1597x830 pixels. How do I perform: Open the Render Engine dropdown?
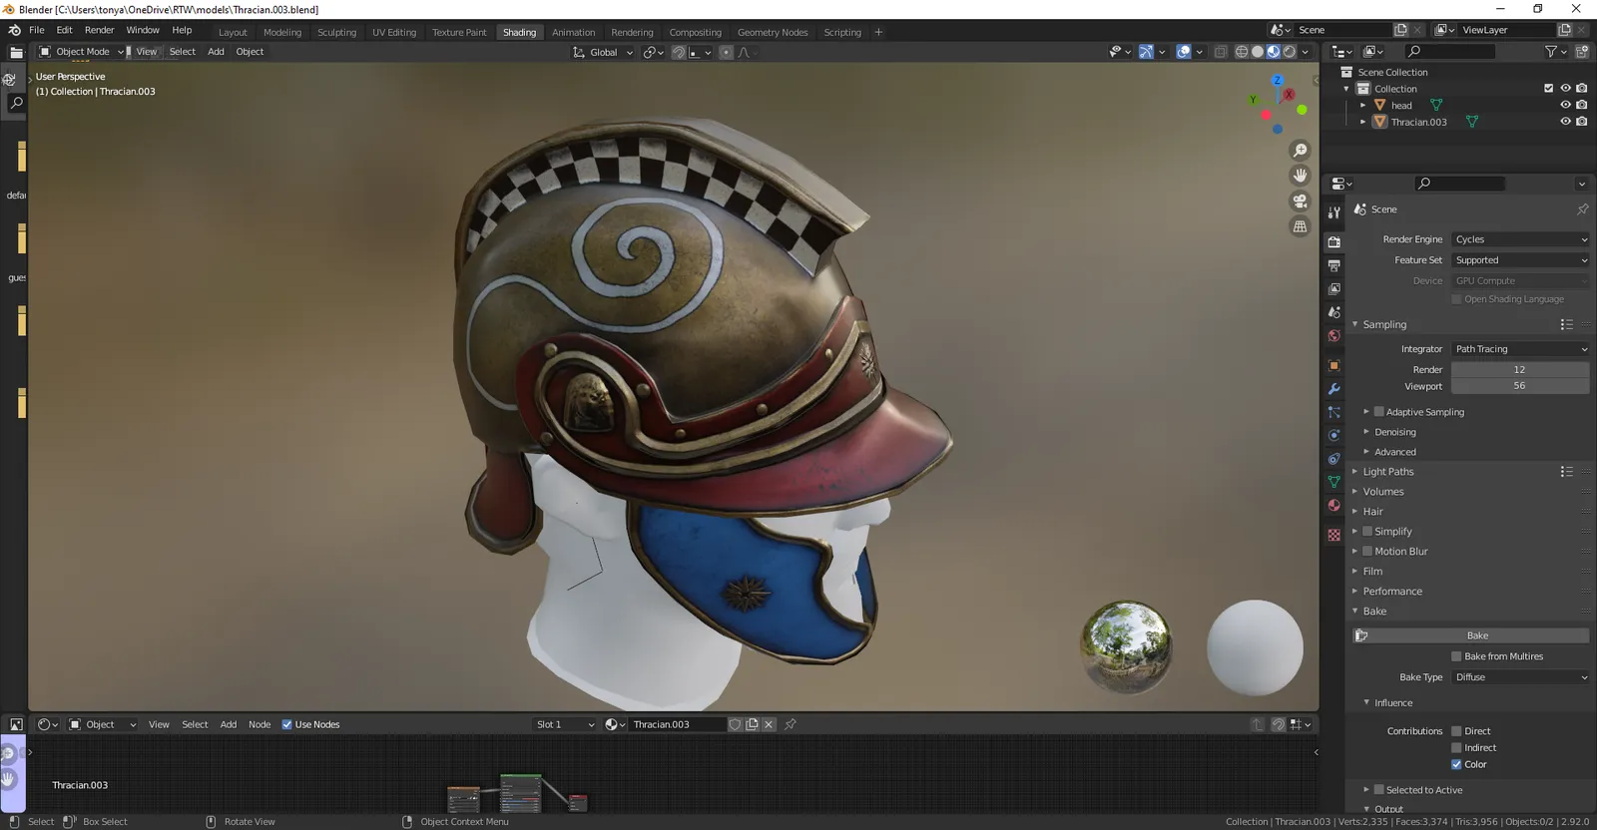coord(1520,239)
